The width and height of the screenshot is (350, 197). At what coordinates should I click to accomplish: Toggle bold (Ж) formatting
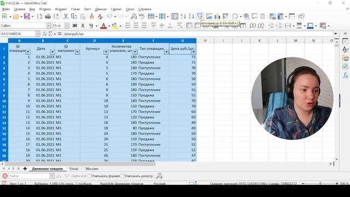point(75,26)
